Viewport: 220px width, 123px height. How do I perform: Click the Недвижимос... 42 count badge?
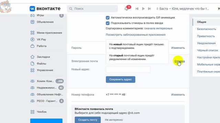61,87
